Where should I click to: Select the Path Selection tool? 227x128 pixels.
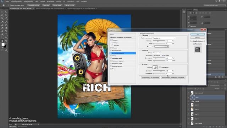pyautogui.click(x=2, y=38)
